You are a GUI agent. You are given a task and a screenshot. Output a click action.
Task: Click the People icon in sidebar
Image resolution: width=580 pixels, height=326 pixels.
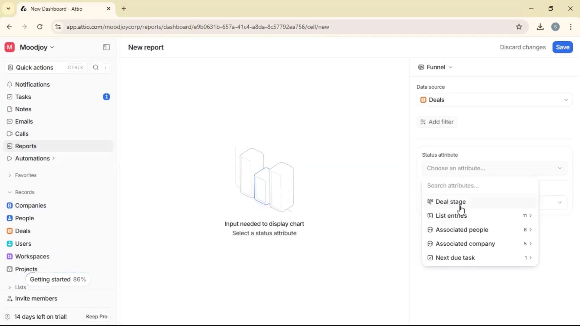point(9,218)
